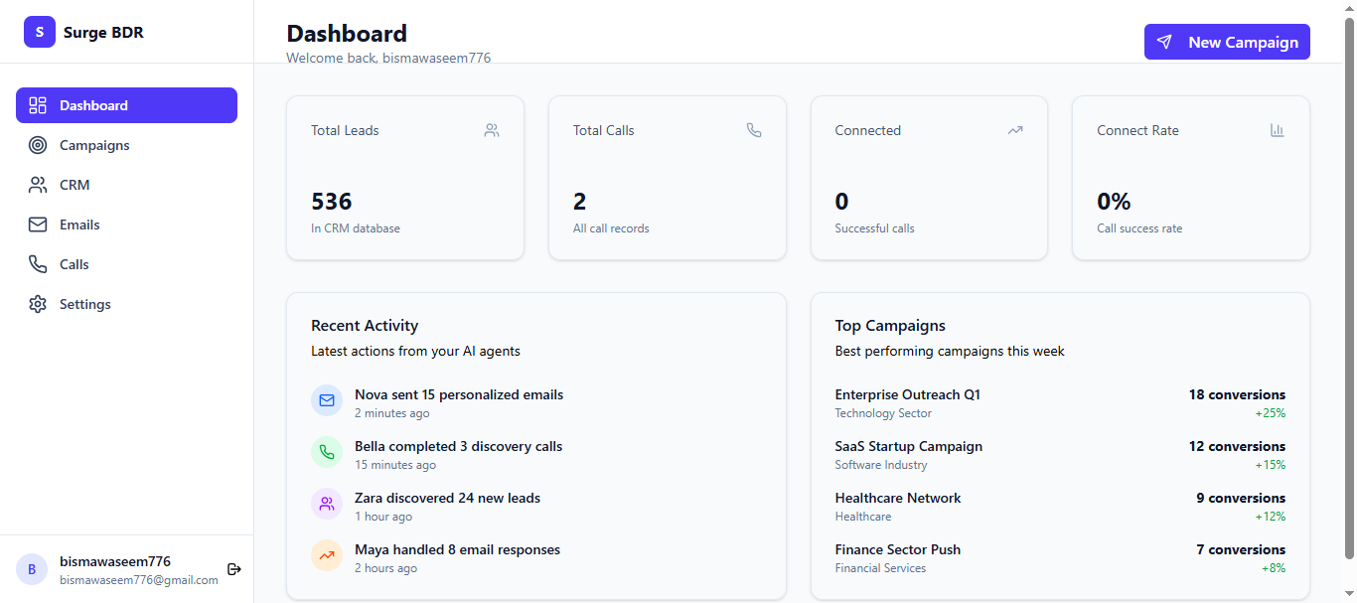Click the logout icon beside the username
Viewport: 1357px width, 603px height.
(x=234, y=569)
